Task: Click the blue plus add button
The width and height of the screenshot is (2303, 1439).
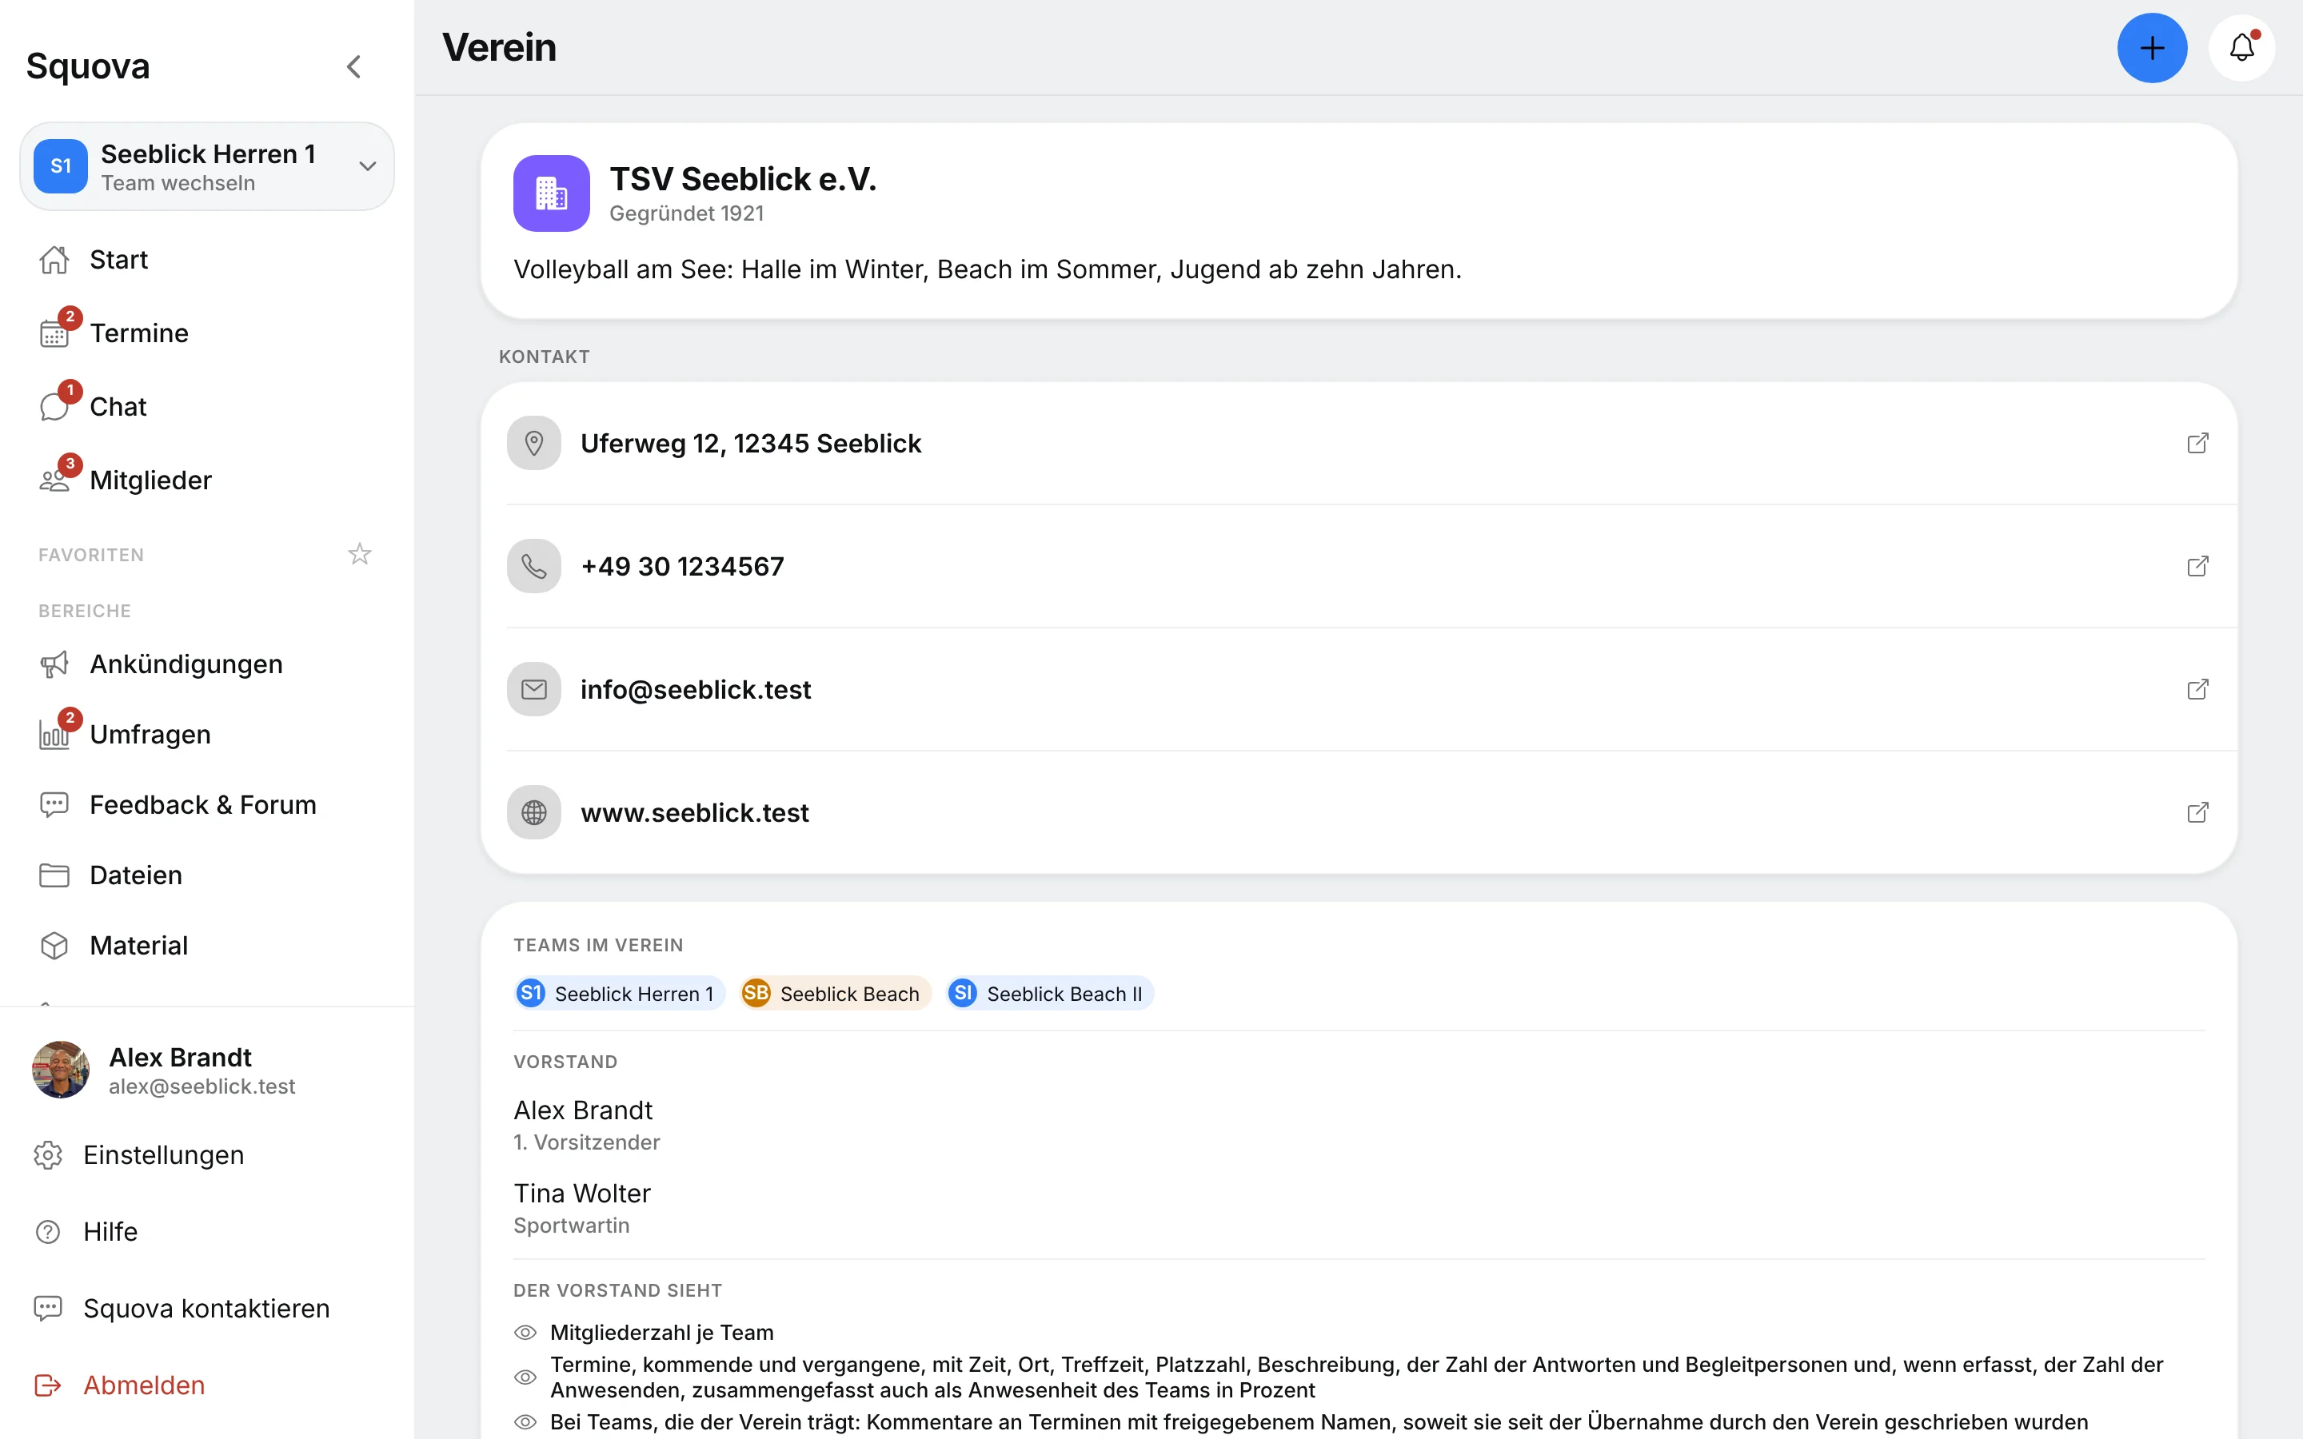Action: click(x=2152, y=48)
